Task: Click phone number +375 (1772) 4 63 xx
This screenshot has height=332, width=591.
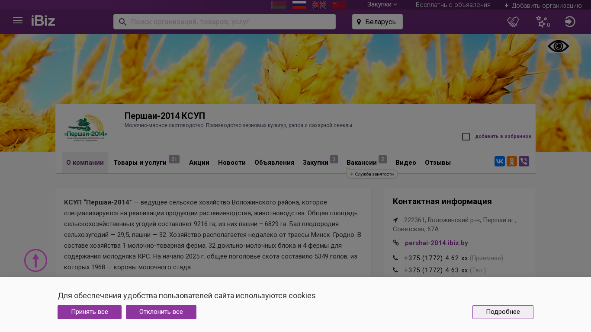Action: pos(436,270)
